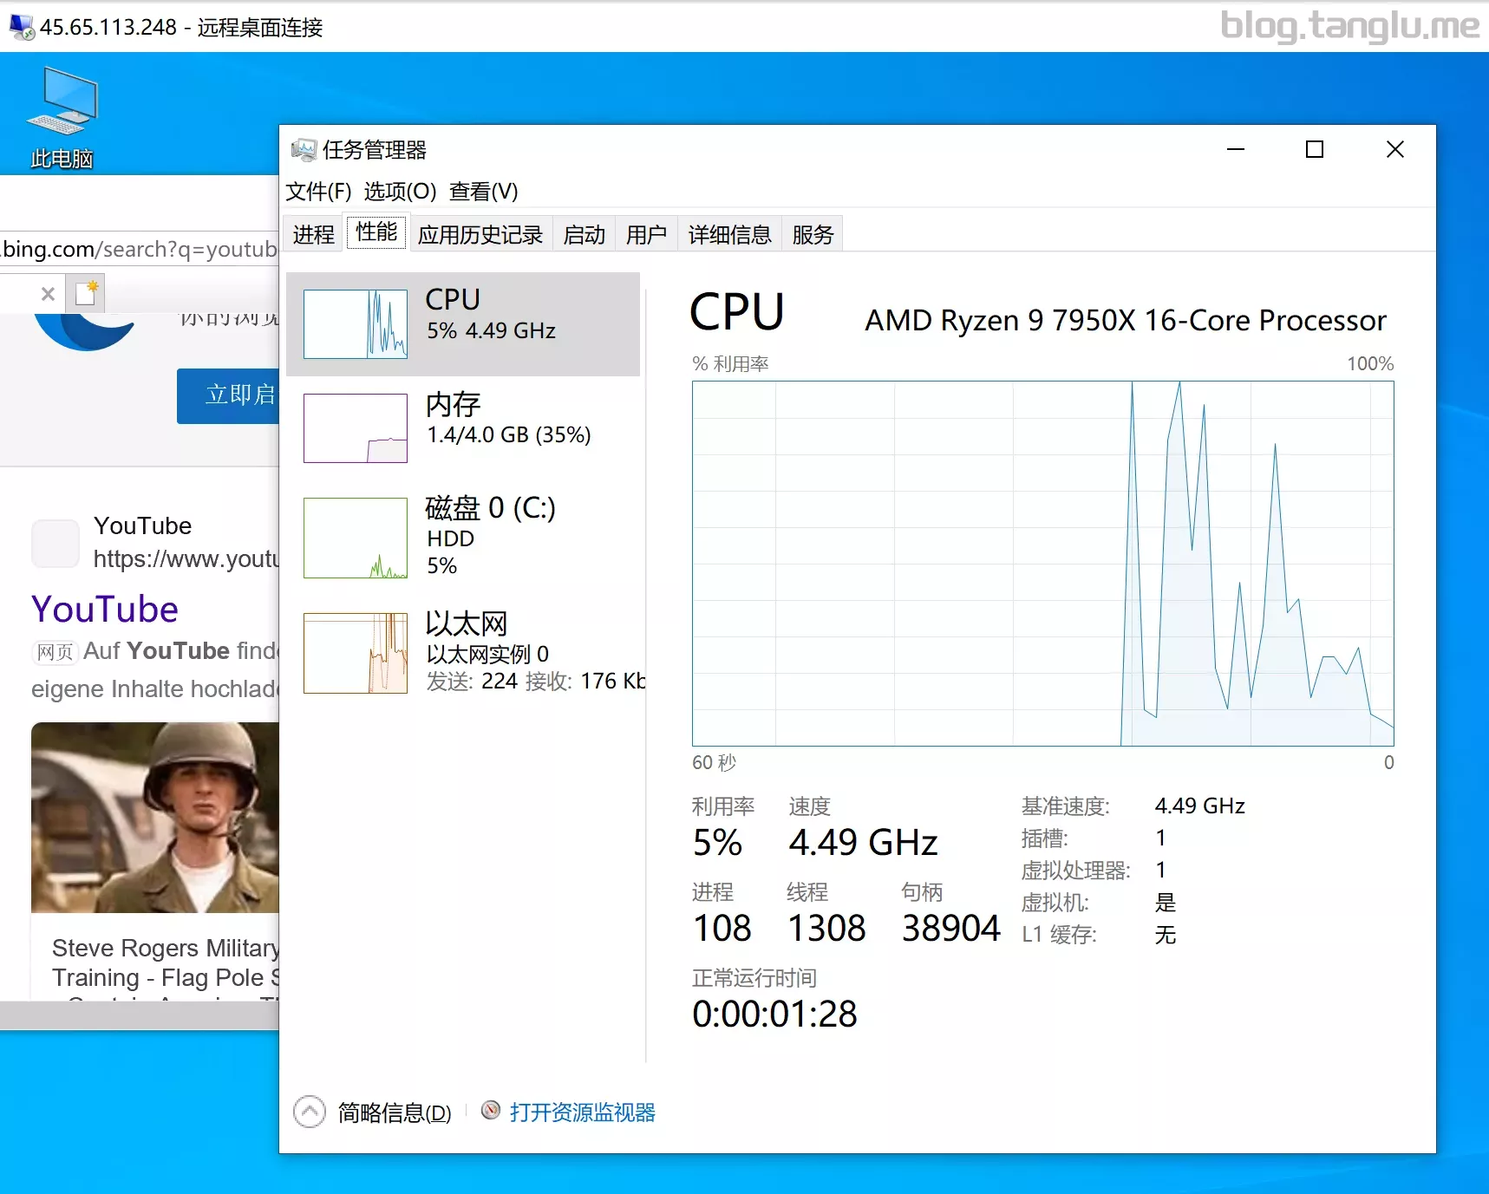Select the CPU mini graph thumbnail
The image size is (1489, 1194).
(356, 324)
